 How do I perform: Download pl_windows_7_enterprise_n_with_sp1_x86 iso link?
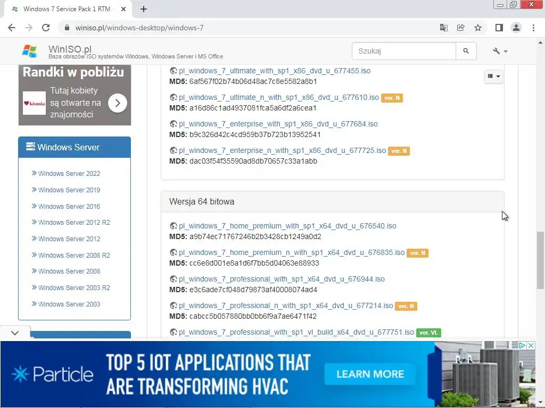pos(282,150)
